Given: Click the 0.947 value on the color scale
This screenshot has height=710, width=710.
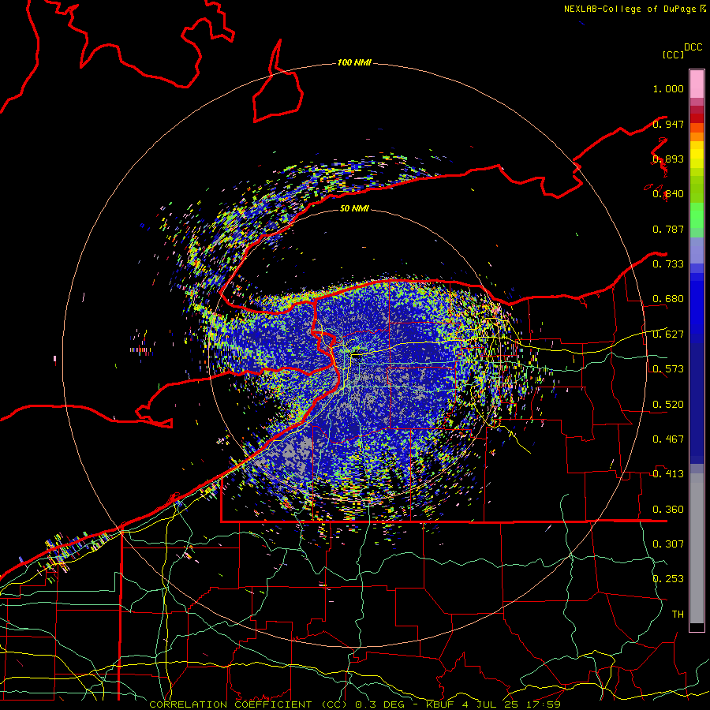Looking at the screenshot, I should click(668, 124).
